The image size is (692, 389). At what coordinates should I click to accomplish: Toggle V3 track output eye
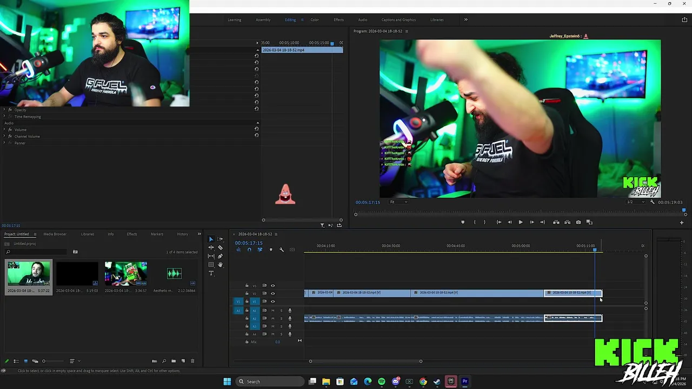click(x=272, y=286)
